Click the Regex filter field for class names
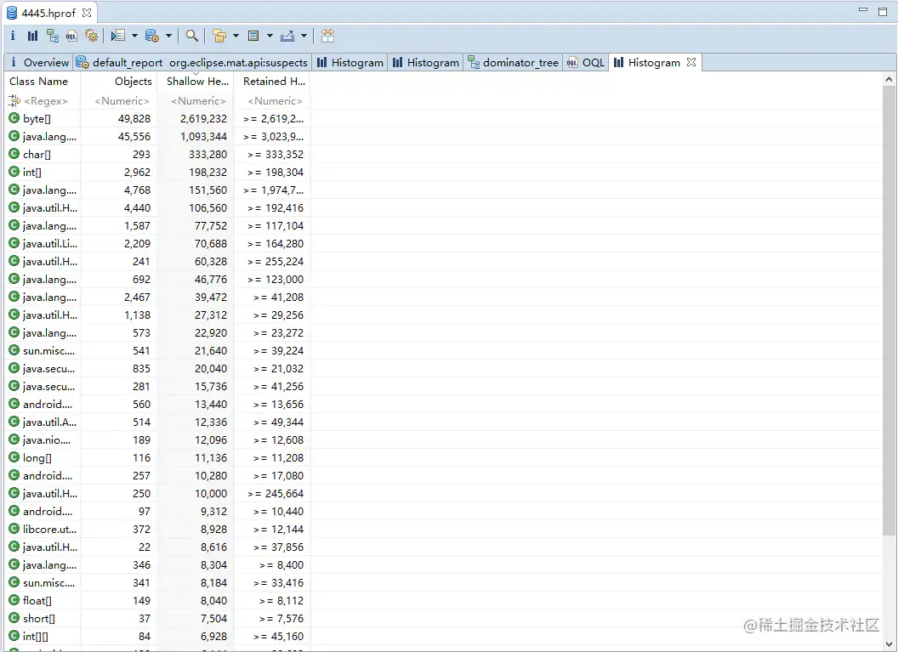898x652 pixels. pos(46,101)
